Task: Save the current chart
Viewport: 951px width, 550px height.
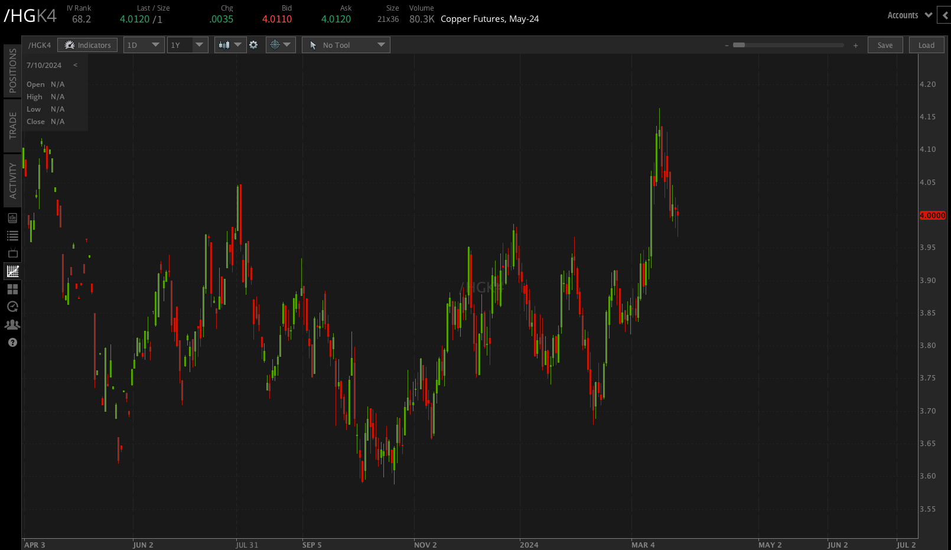Action: pos(885,45)
